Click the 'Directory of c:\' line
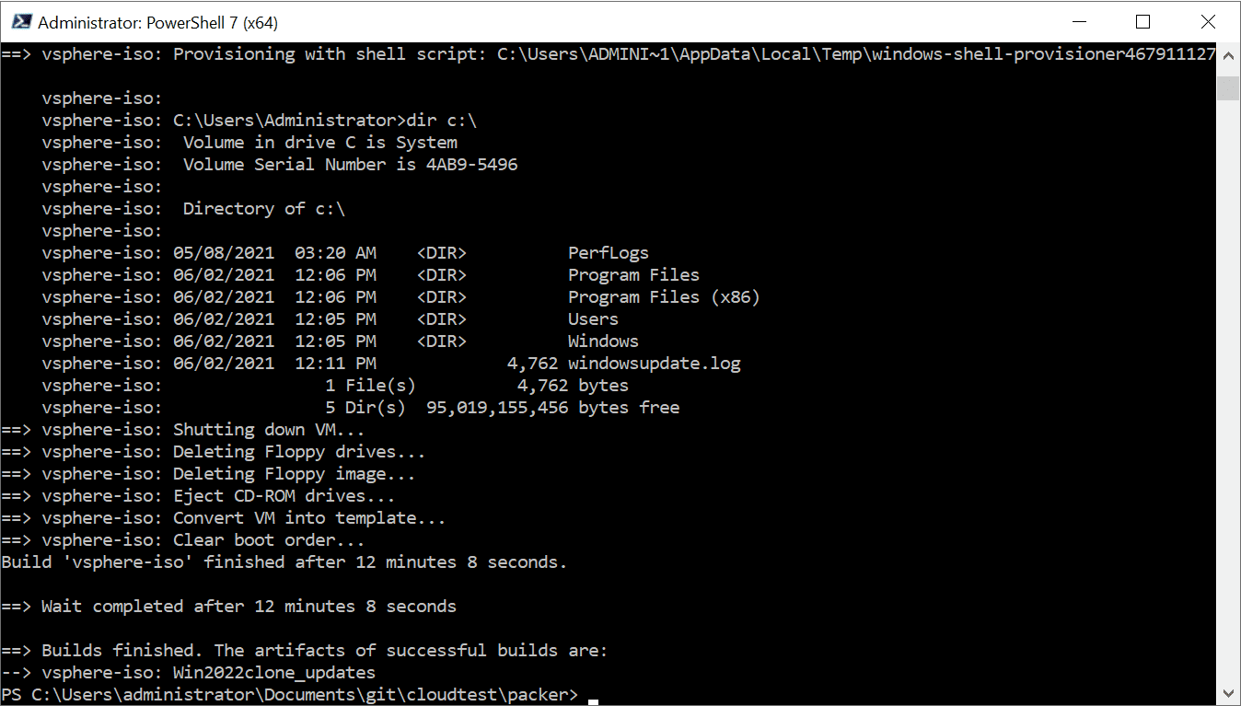The image size is (1241, 706). point(264,209)
